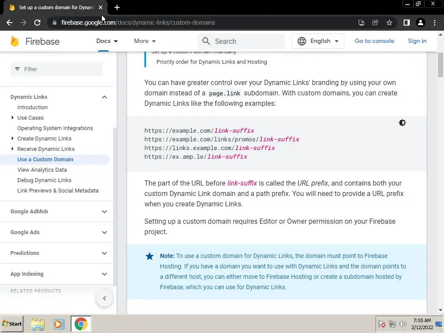
Task: Open Operating System Integrations page
Action: coord(55,128)
